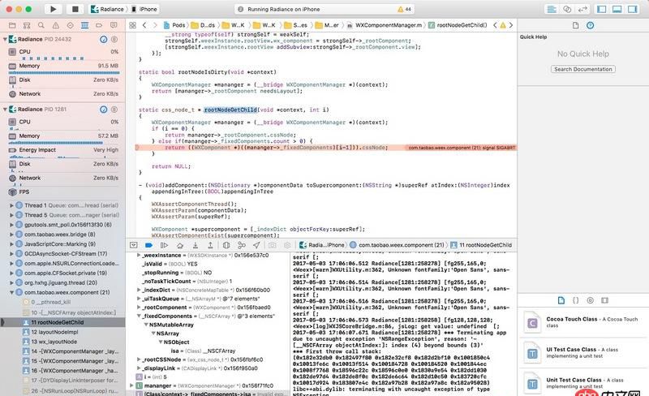Open the Project navigator tab
649x396 pixels.
tap(12, 25)
